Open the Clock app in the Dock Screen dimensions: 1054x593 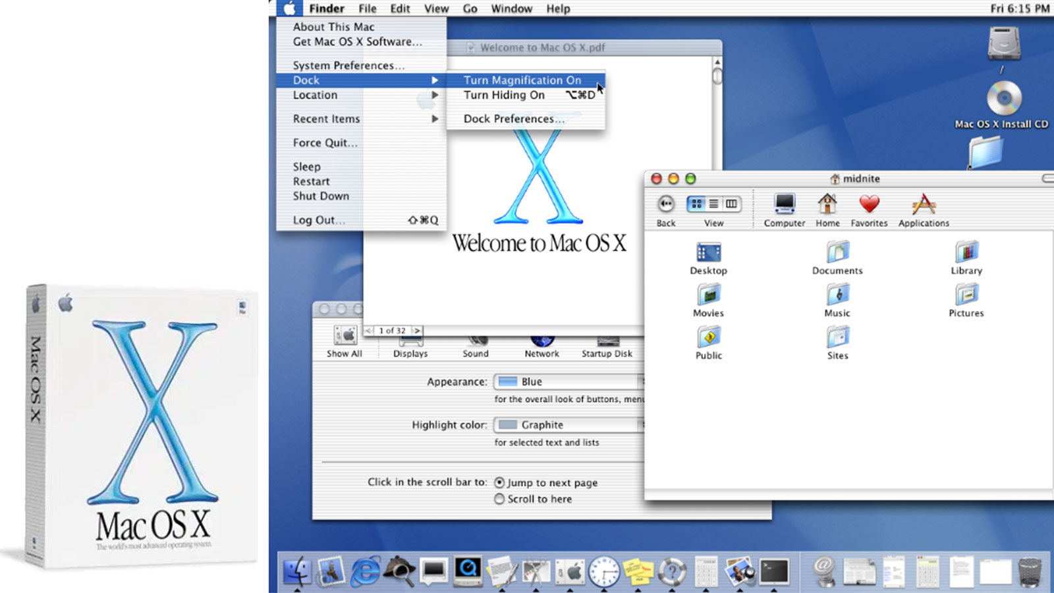[x=605, y=572]
